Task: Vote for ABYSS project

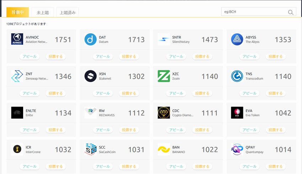Action: coord(275,56)
